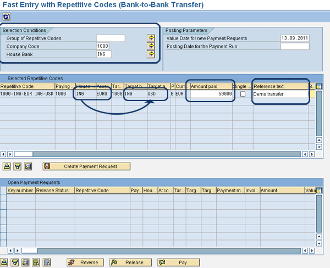Select the Repetitive Code column header in Open Payment Requests
Viewport: 330px width, 268px height.
102,191
